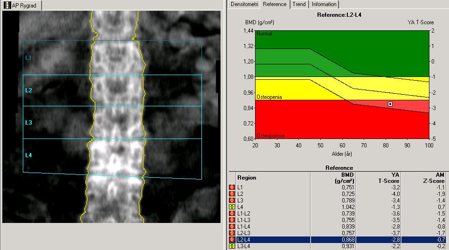
Task: Switch to the Trend tab
Action: [x=299, y=4]
